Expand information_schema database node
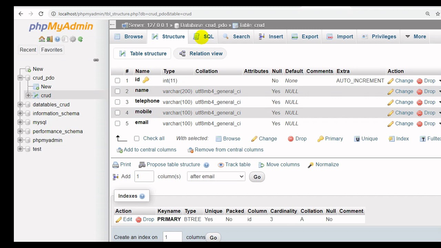Screen dimensions: 441x248 (x=20, y=113)
